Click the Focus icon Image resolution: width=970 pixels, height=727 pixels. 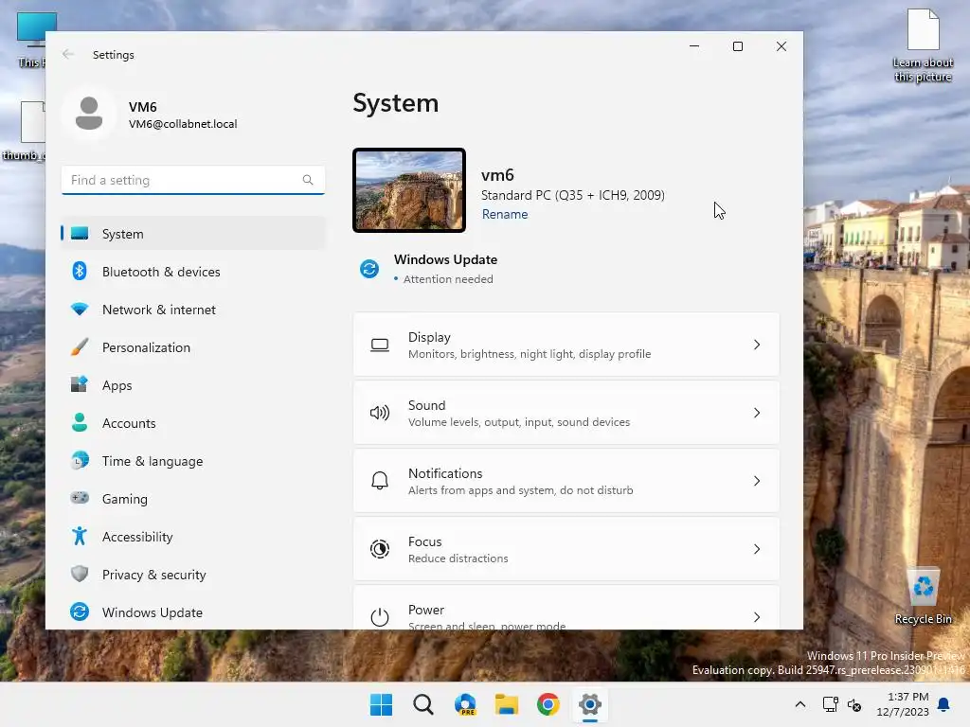click(380, 549)
